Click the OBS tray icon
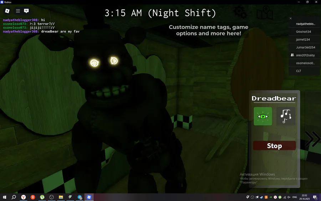This screenshot has height=201, width=321. (x=253, y=197)
